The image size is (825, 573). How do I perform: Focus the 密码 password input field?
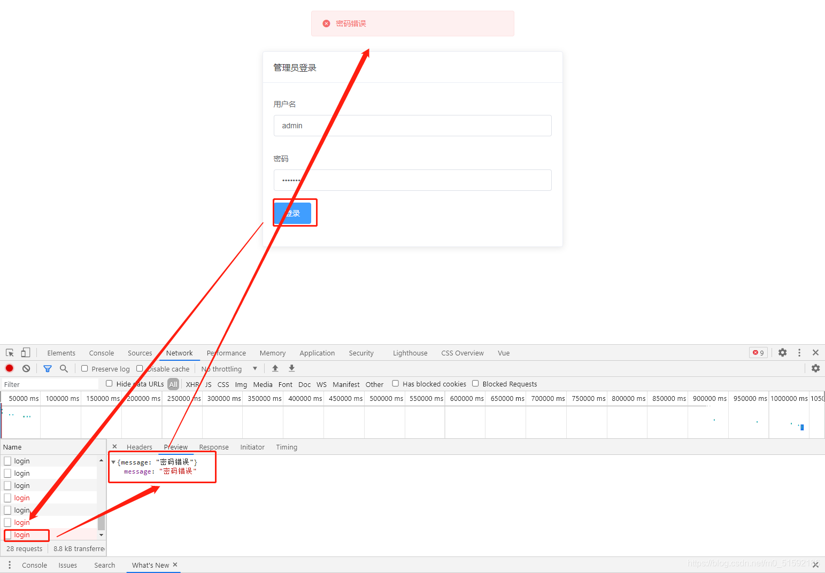[413, 180]
